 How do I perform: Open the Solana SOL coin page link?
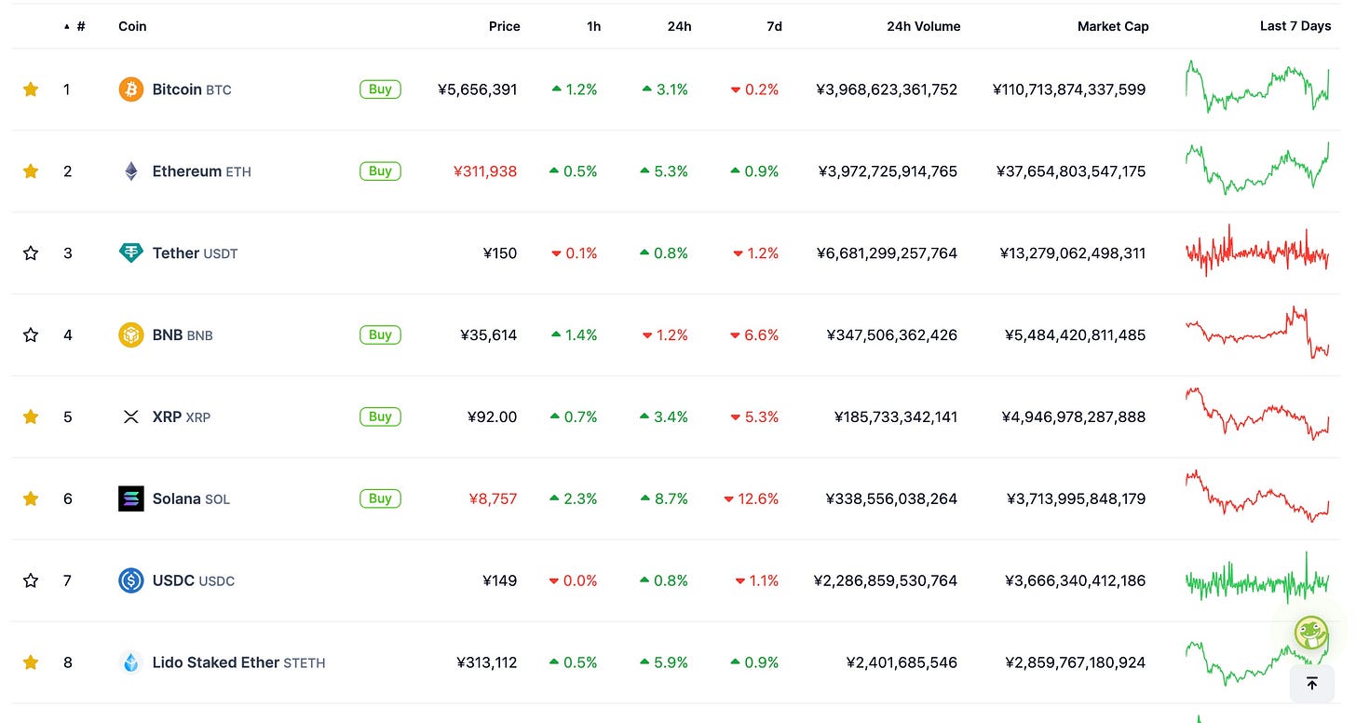pyautogui.click(x=191, y=498)
